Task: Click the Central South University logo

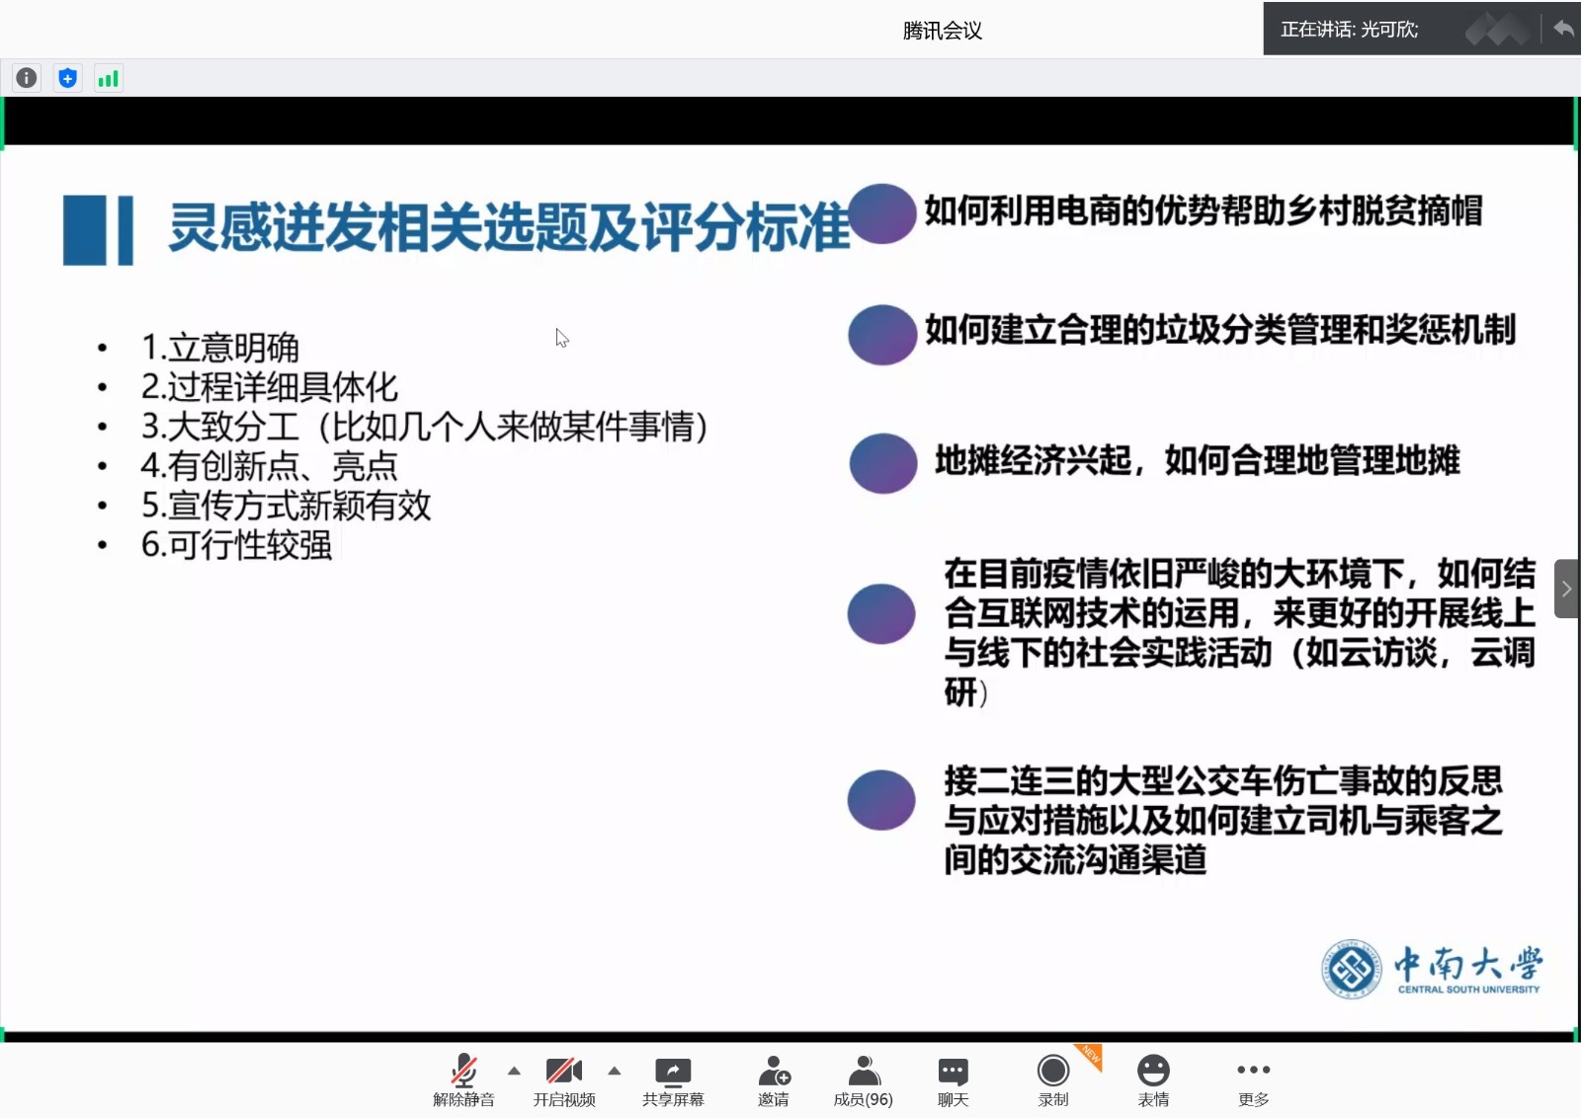Action: click(x=1432, y=969)
